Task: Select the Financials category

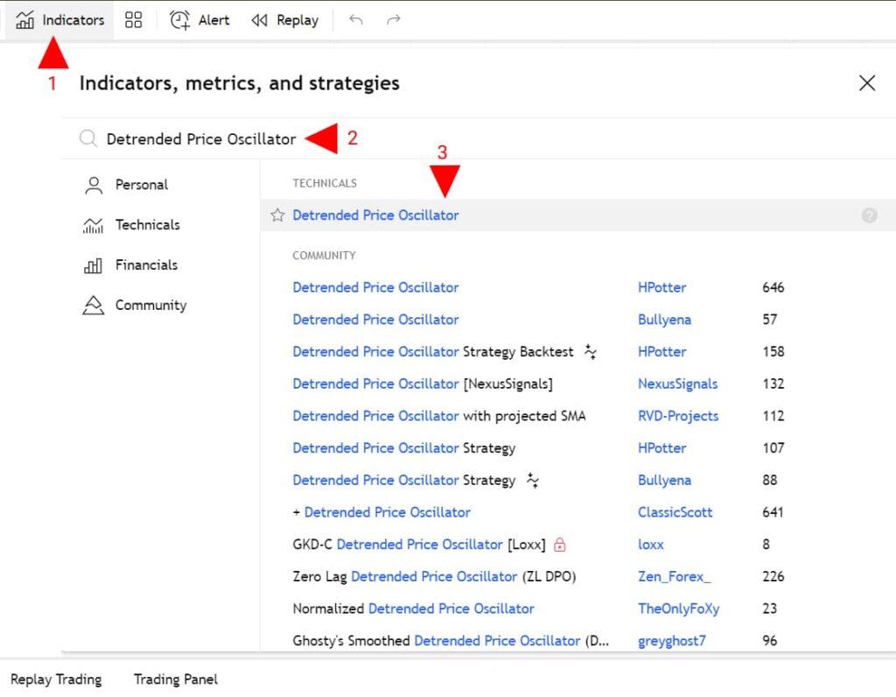Action: pos(145,265)
